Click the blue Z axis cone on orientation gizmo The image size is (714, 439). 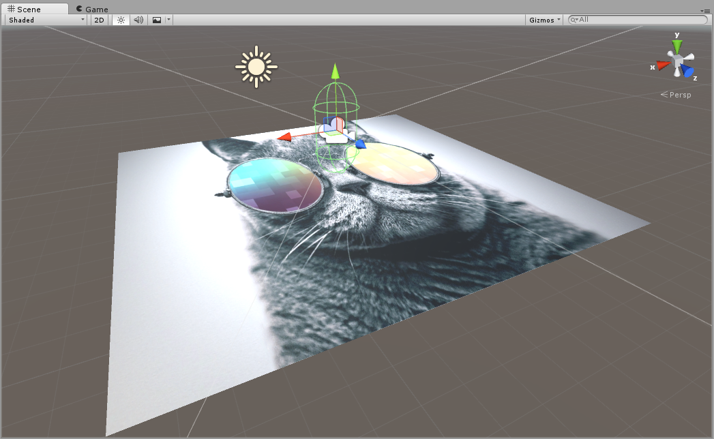click(x=687, y=71)
